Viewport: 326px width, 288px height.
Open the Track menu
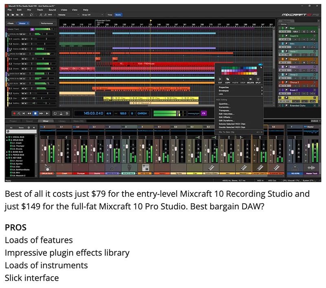pyautogui.click(x=40, y=10)
